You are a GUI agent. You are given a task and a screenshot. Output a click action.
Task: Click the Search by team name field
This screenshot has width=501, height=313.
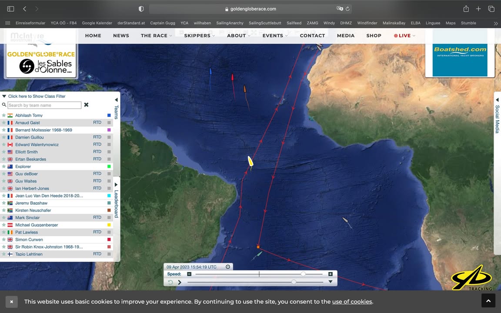pyautogui.click(x=44, y=105)
